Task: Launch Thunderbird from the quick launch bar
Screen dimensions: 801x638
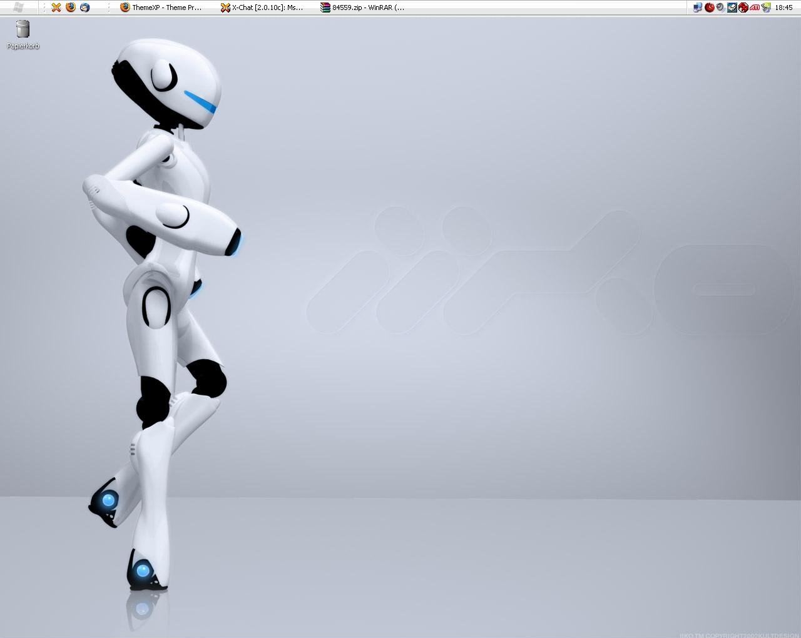Action: pos(85,8)
